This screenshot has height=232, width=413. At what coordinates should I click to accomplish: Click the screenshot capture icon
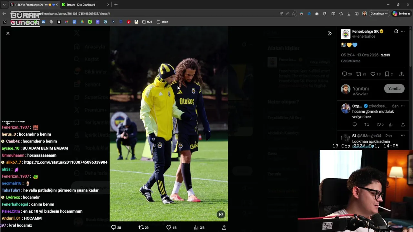point(357,14)
